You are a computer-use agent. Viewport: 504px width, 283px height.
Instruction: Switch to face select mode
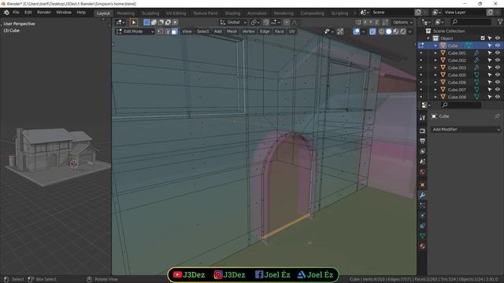coord(174,31)
